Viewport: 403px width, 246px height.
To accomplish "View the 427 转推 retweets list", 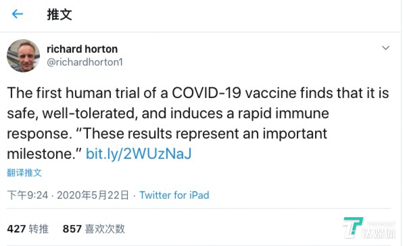I will coord(28,229).
